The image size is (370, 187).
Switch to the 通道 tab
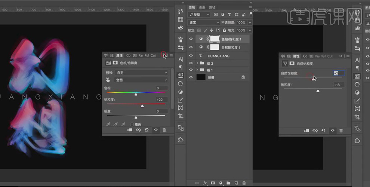coord(202,7)
